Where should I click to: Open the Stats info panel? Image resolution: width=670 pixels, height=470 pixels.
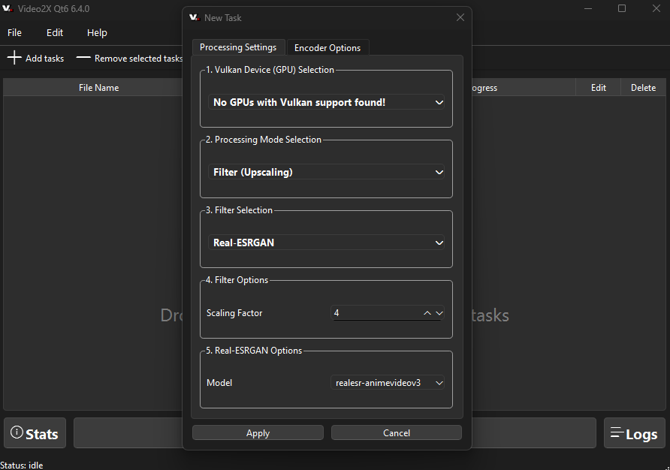pos(35,433)
